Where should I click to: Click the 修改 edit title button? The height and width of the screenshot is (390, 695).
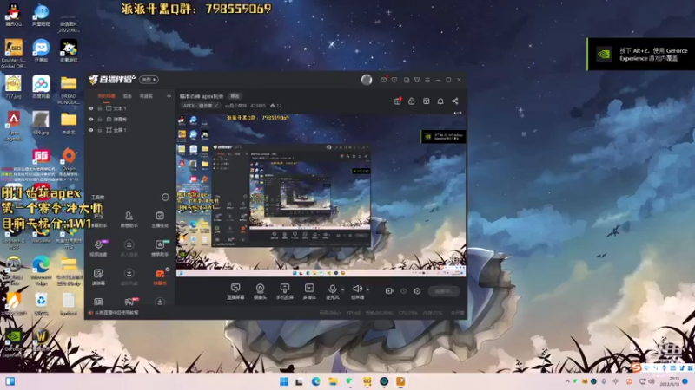pyautogui.click(x=235, y=96)
